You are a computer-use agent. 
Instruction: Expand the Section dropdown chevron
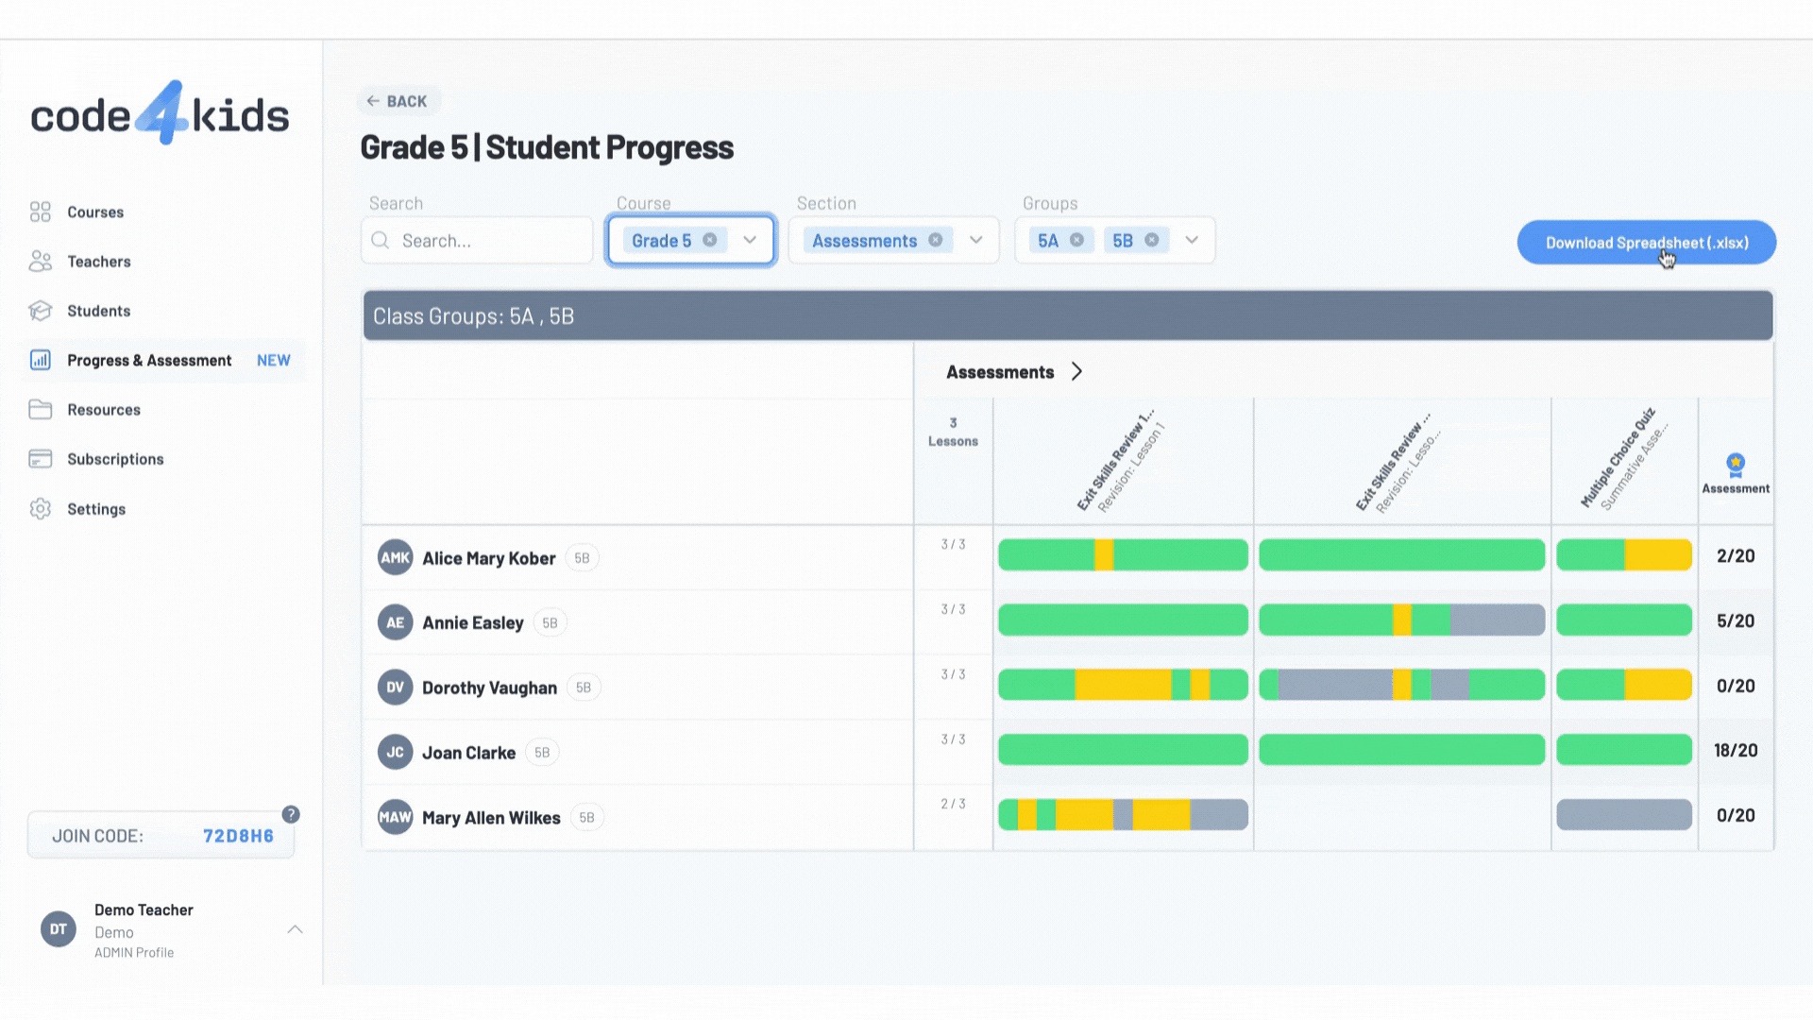pos(976,240)
